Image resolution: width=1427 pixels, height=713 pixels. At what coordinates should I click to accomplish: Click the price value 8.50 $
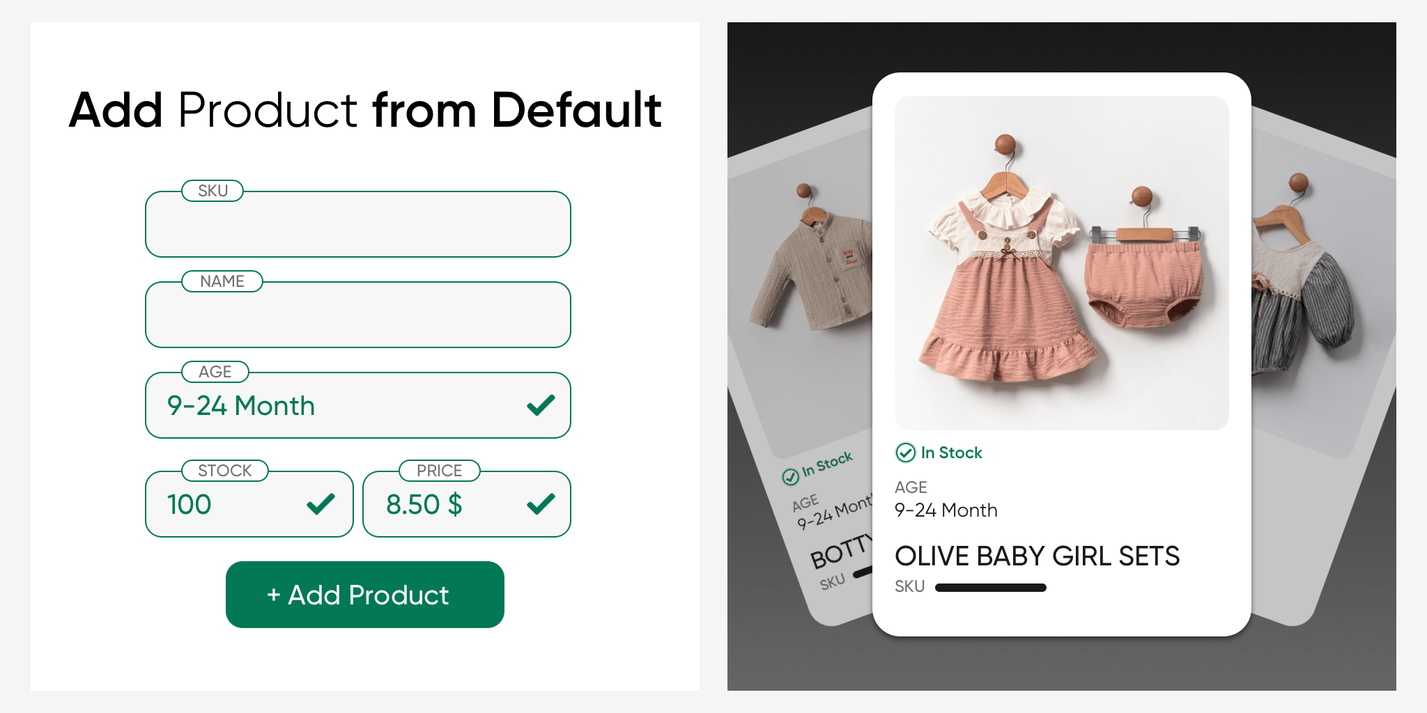coord(424,504)
